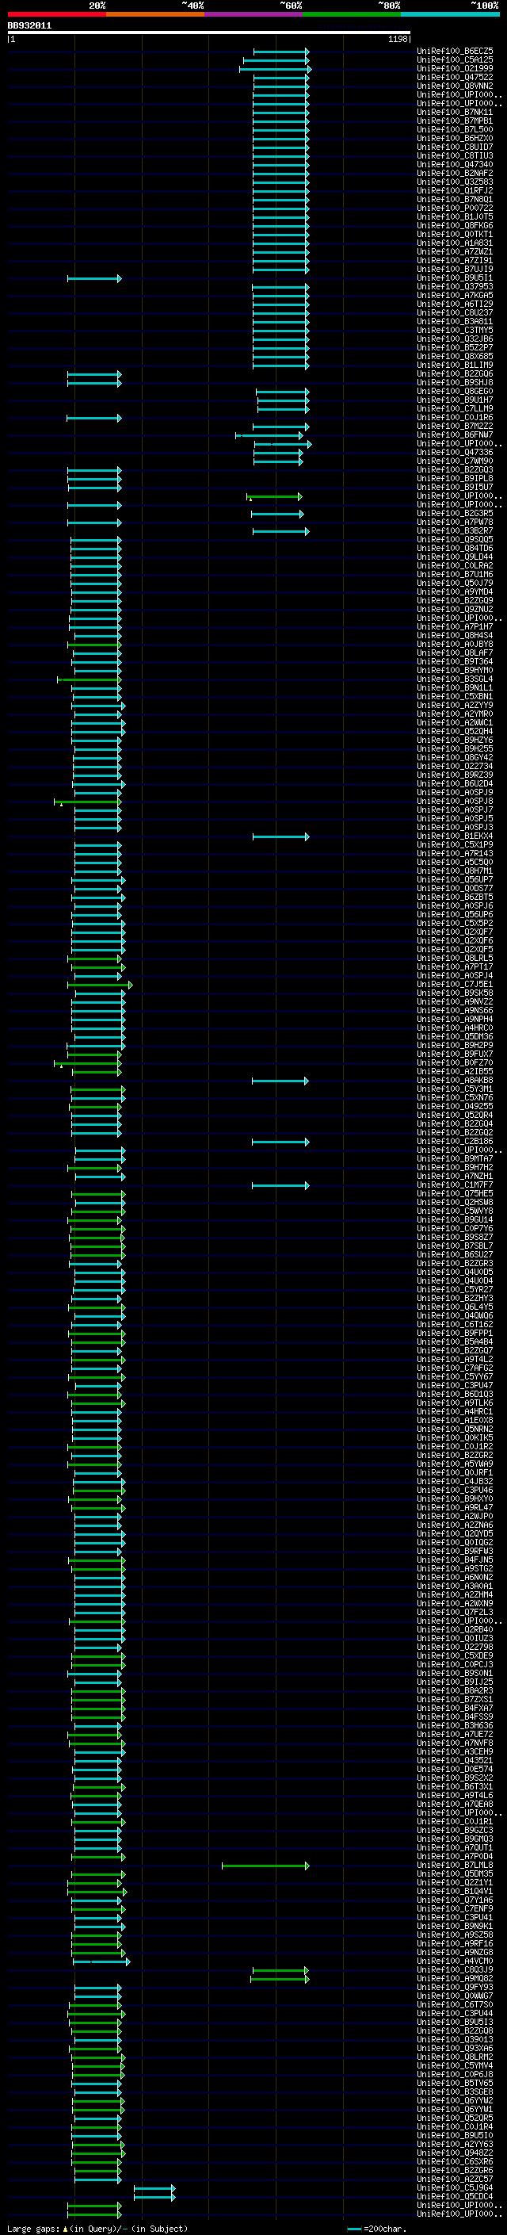
Task: Click the purple ~60% legend segment
Action: point(254,14)
